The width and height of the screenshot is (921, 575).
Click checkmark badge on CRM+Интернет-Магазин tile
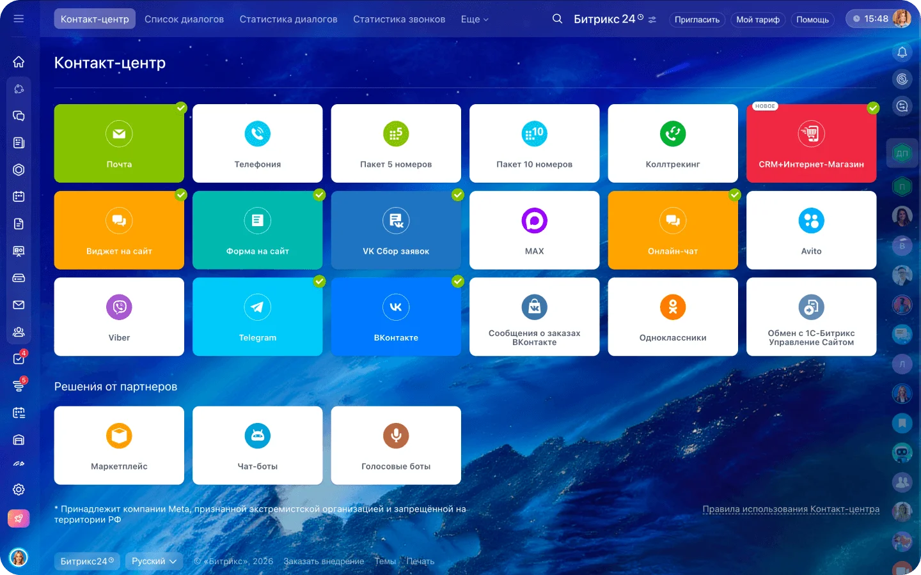tap(873, 108)
